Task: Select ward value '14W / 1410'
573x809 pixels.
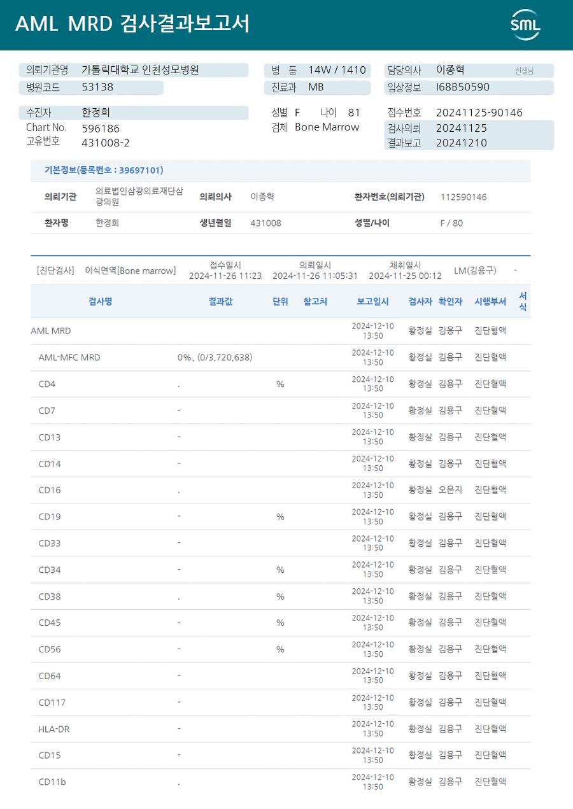Action: tap(337, 70)
